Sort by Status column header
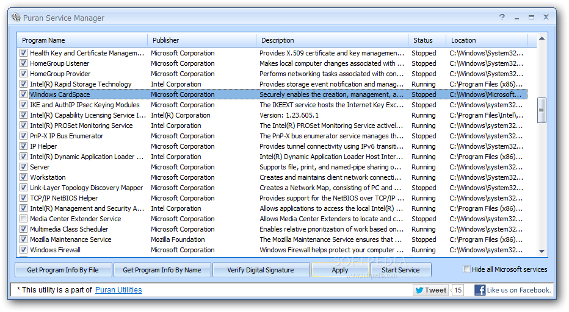The width and height of the screenshot is (569, 312). (x=427, y=40)
